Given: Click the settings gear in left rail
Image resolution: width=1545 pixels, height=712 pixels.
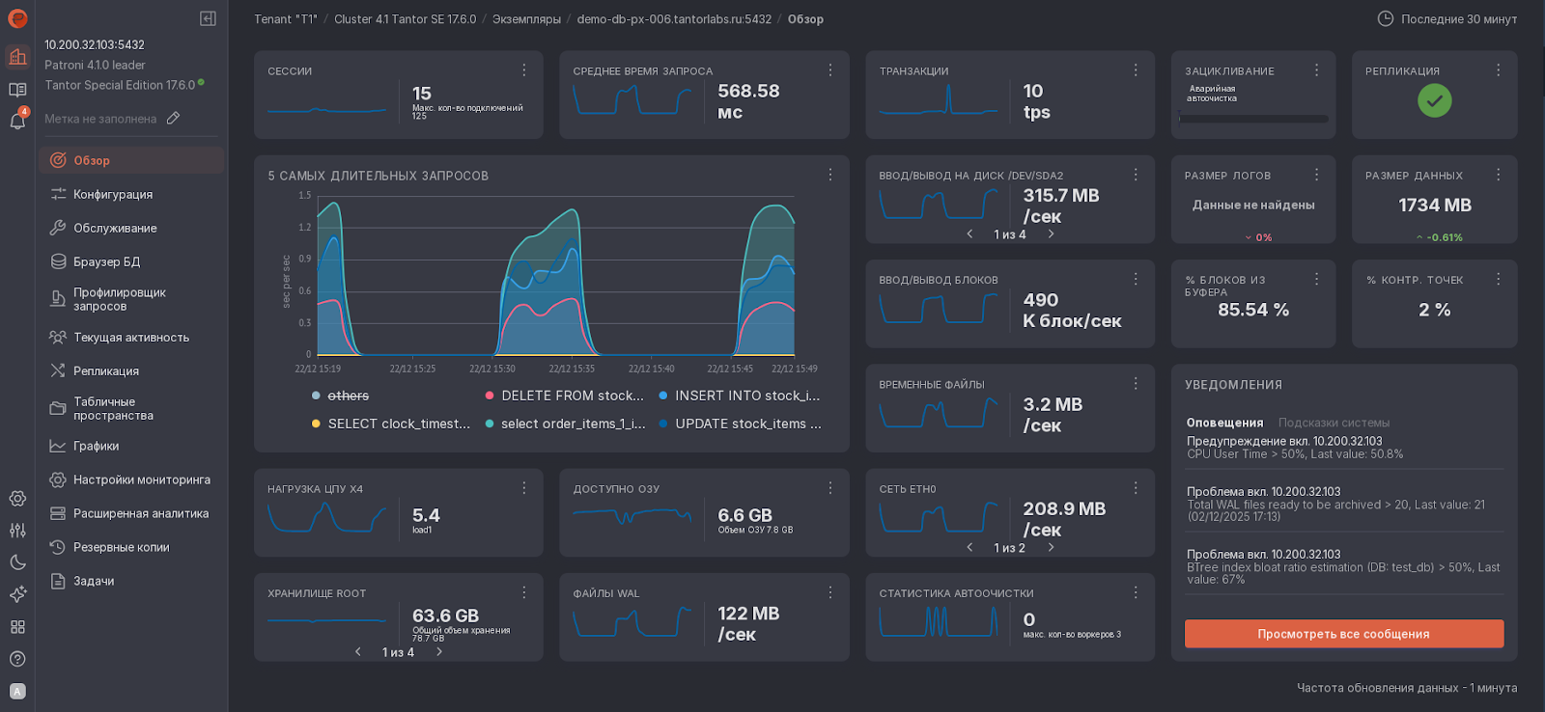Looking at the screenshot, I should pyautogui.click(x=17, y=499).
